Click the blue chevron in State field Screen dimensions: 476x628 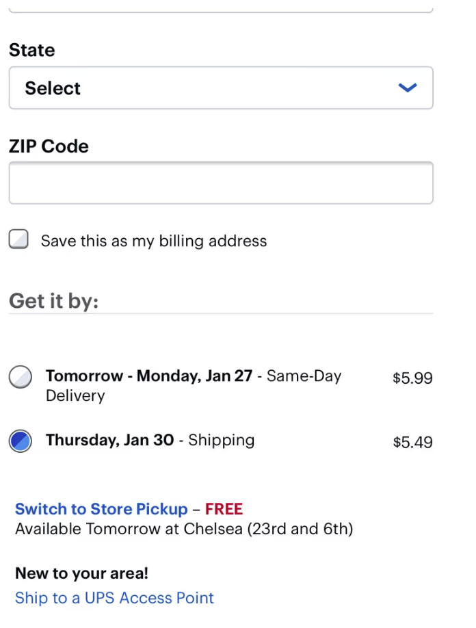[x=408, y=88]
